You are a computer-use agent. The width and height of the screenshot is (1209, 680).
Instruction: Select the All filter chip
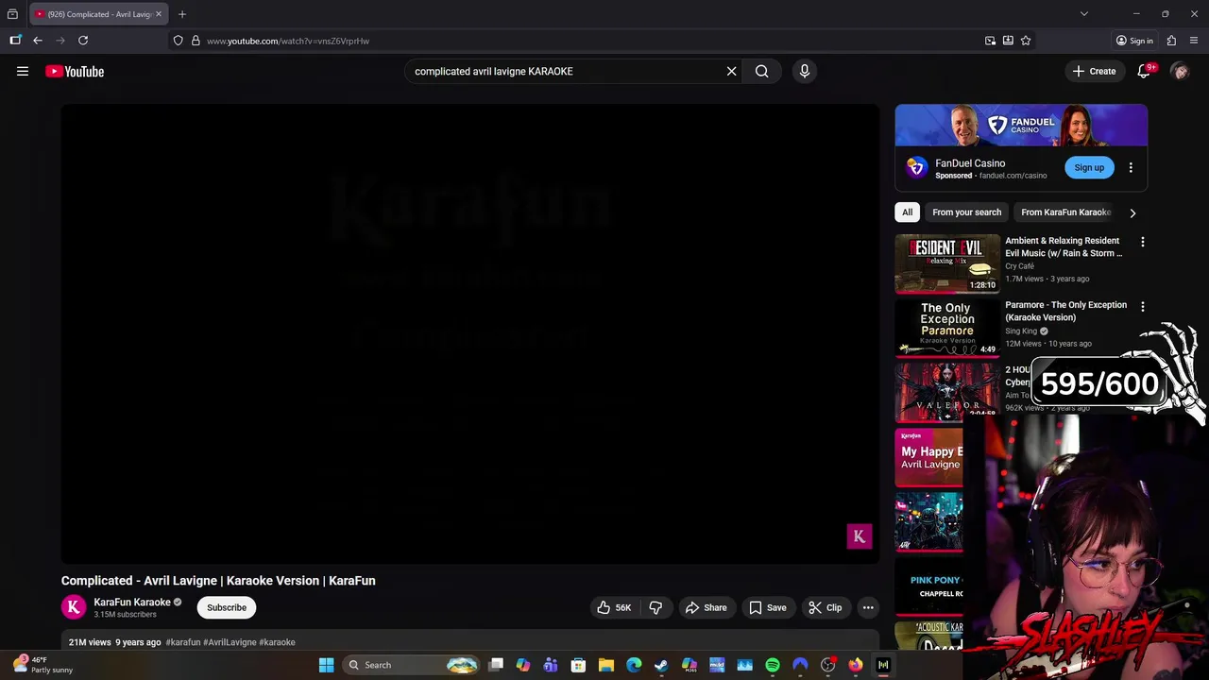pyautogui.click(x=907, y=212)
